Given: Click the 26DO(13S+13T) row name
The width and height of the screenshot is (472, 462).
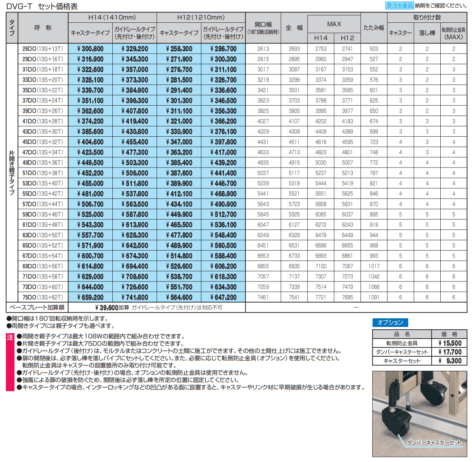Looking at the screenshot, I should pyautogui.click(x=43, y=49).
